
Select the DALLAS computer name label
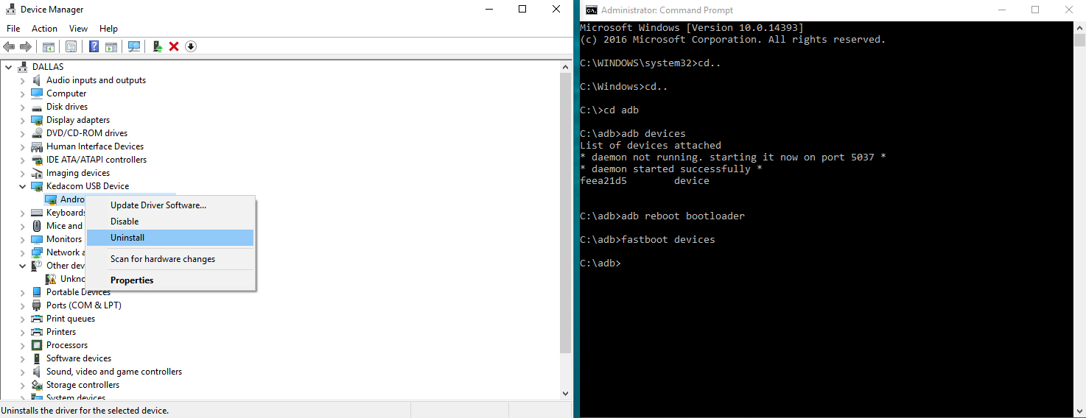coord(48,67)
